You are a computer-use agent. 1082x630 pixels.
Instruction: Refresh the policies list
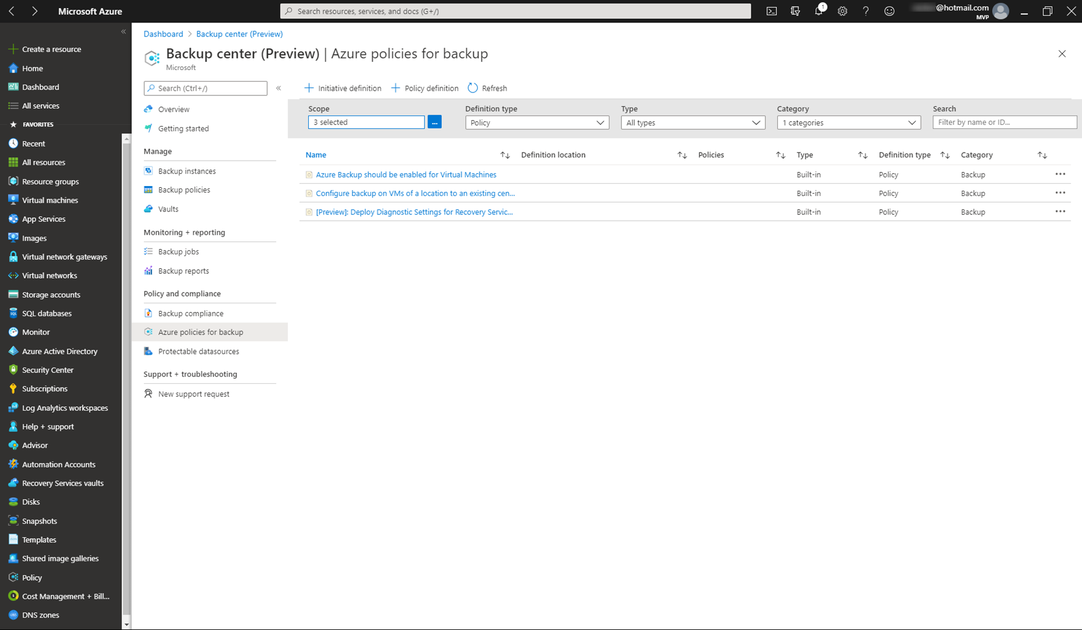[487, 88]
